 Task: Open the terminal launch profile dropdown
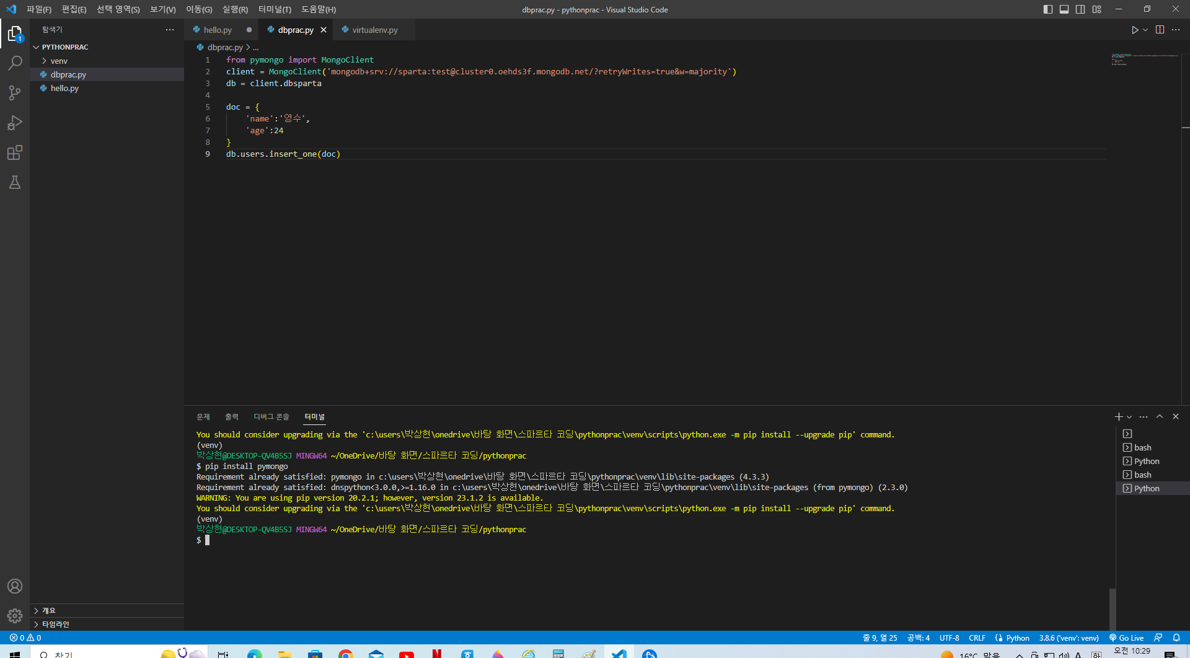pyautogui.click(x=1129, y=416)
